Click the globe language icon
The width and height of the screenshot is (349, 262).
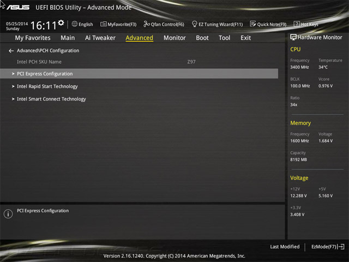[x=75, y=24]
